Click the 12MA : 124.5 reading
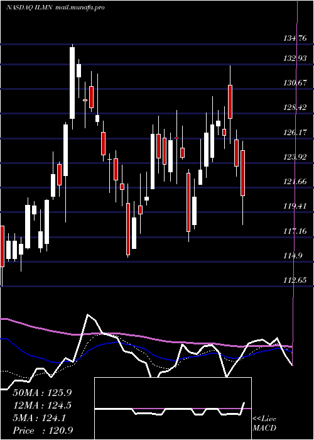The height and width of the screenshot is (440, 314). pos(42,405)
